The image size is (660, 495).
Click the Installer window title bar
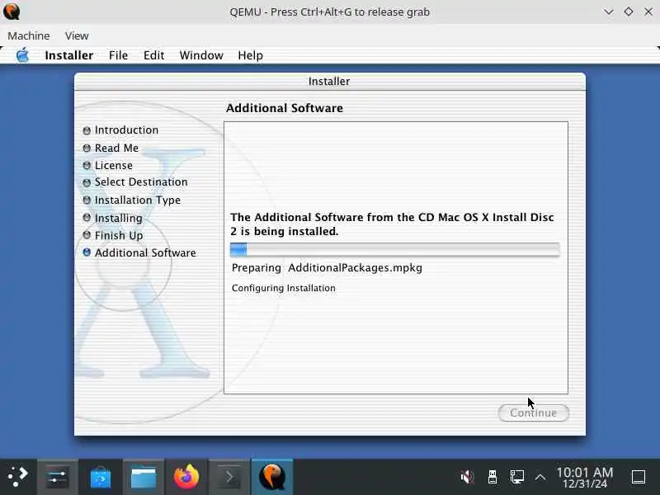coord(329,81)
